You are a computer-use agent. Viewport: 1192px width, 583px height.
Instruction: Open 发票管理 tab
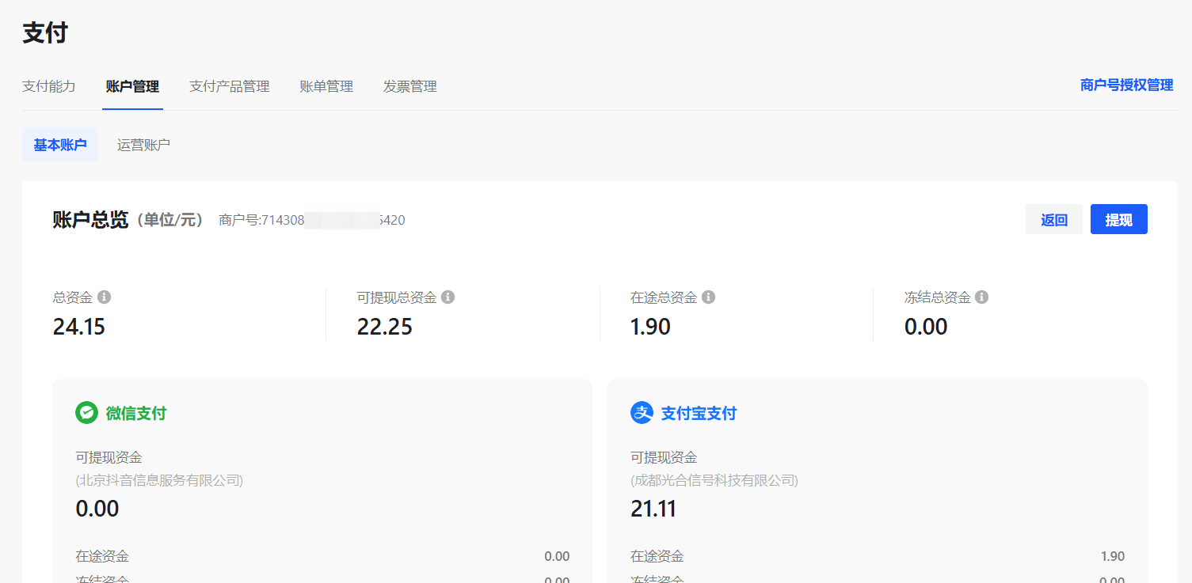tap(410, 86)
